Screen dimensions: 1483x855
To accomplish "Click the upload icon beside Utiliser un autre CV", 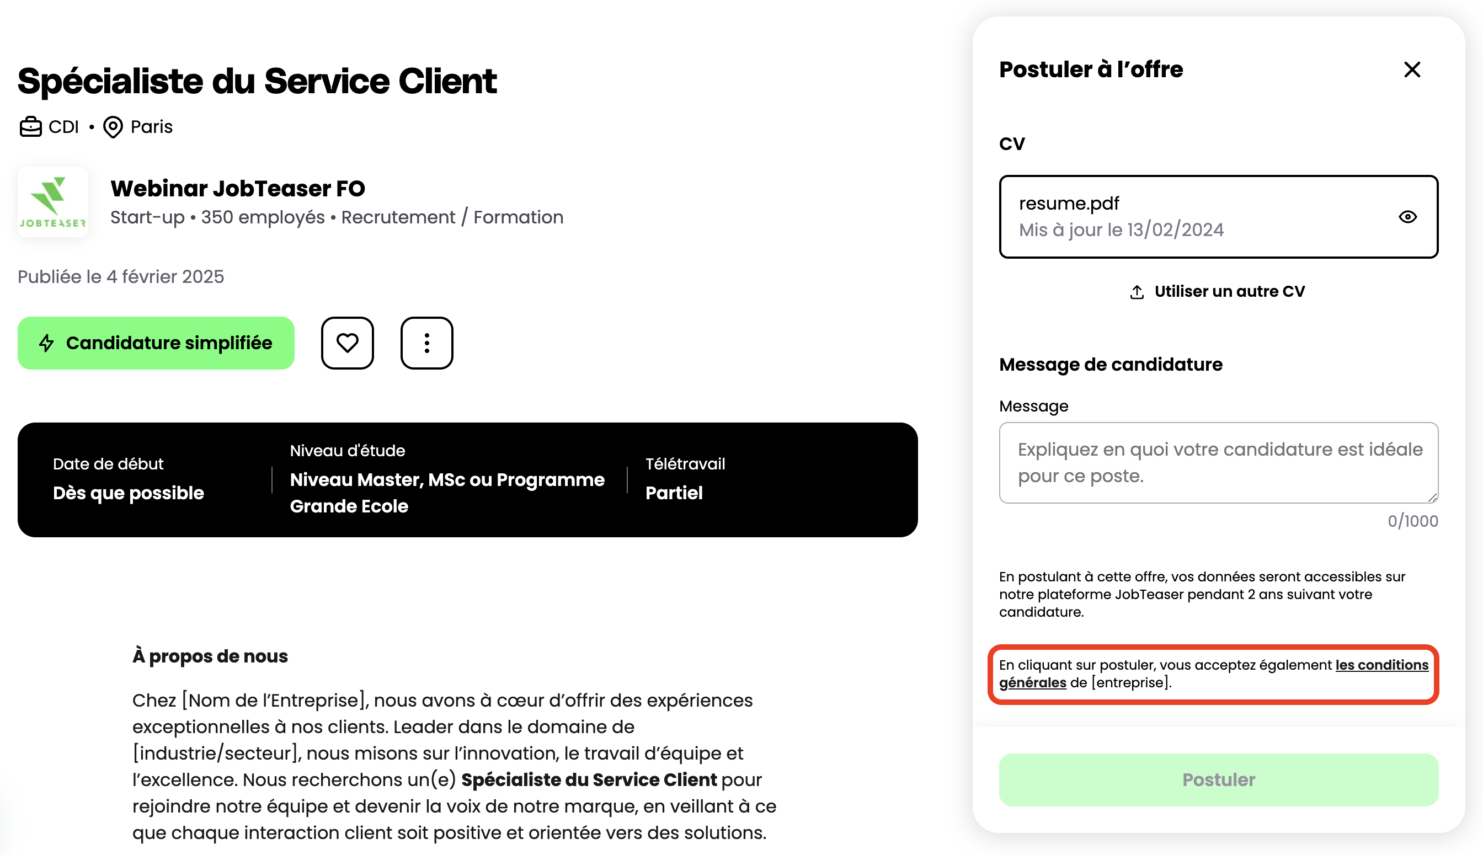I will point(1137,292).
